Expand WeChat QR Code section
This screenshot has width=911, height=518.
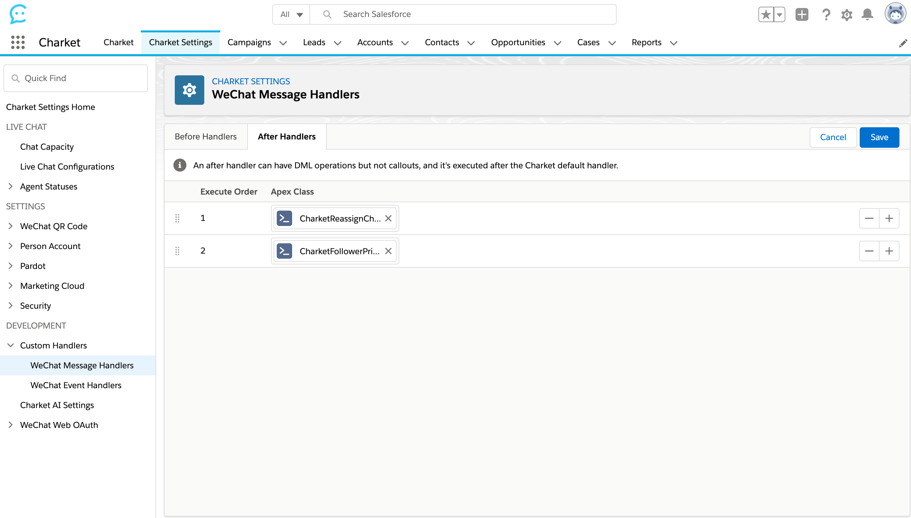point(11,226)
